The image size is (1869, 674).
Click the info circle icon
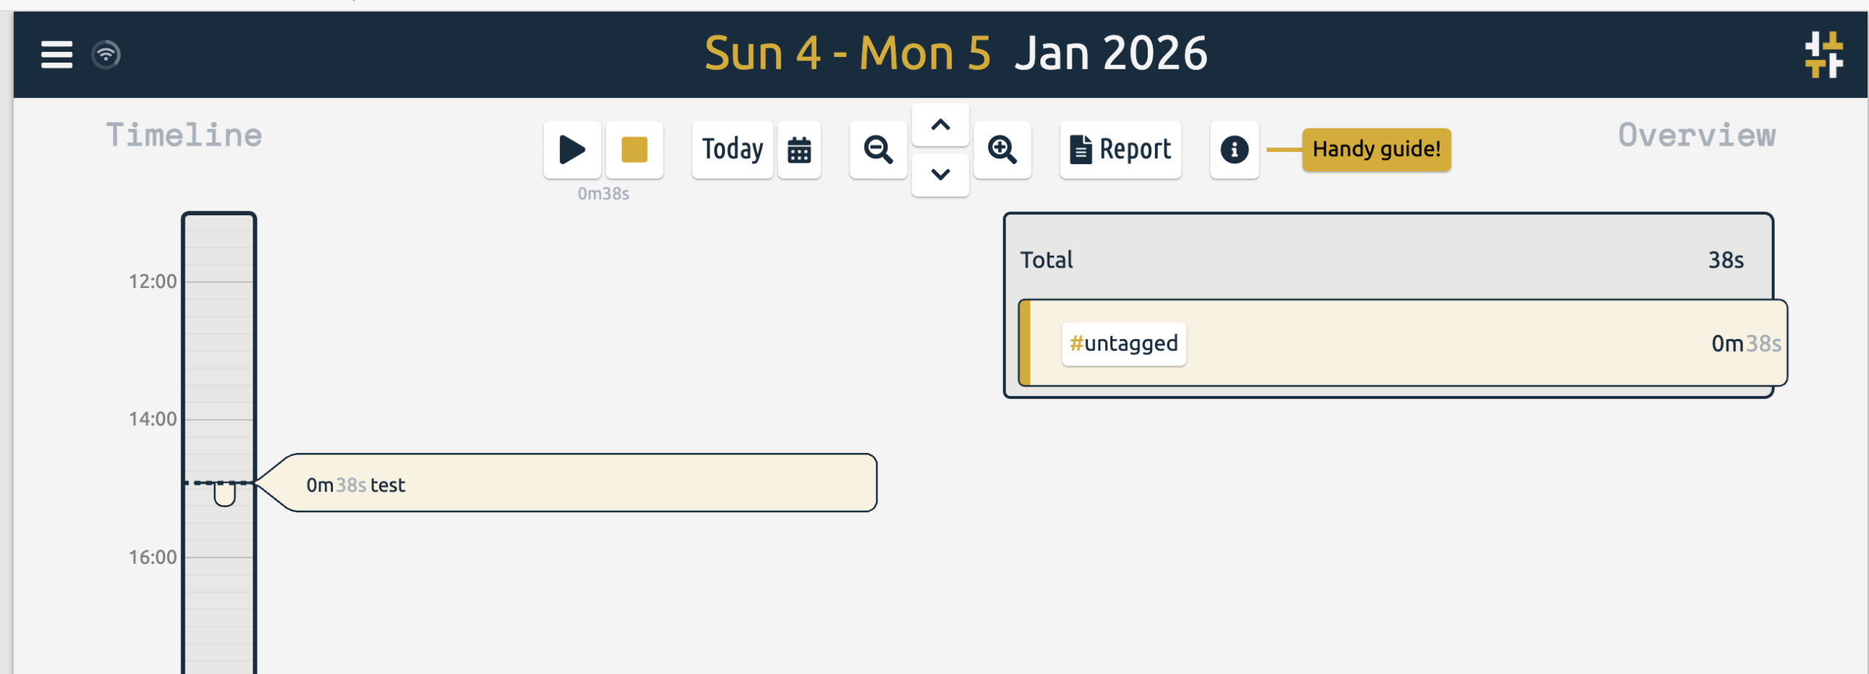coord(1234,150)
